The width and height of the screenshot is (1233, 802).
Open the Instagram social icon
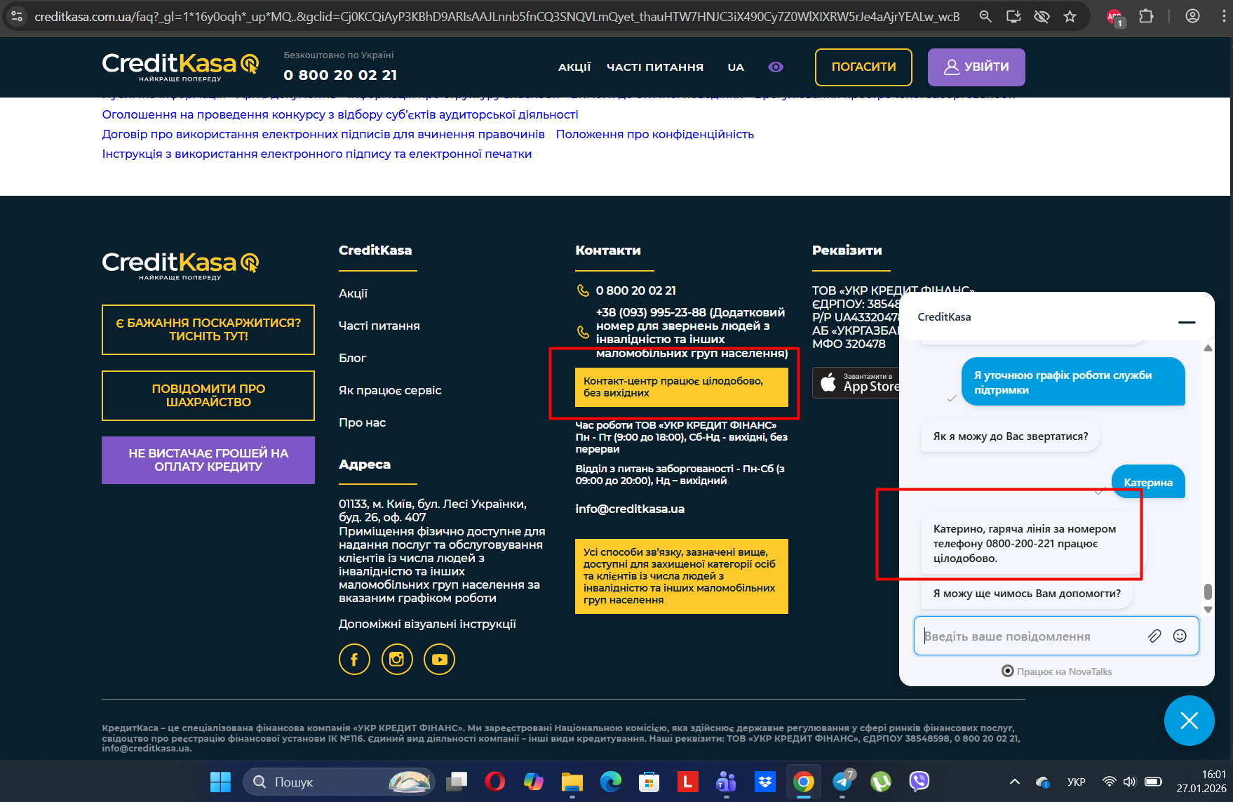(x=397, y=660)
